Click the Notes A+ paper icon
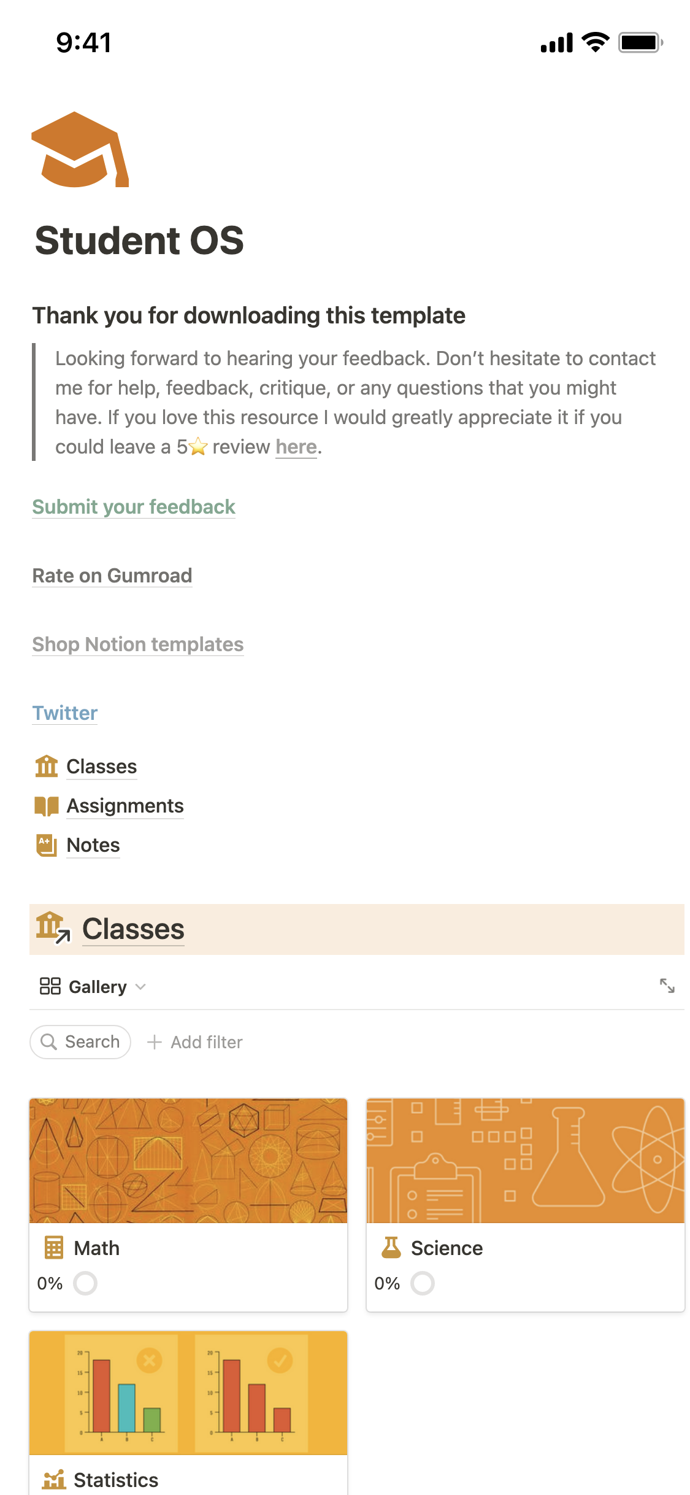 (x=47, y=845)
